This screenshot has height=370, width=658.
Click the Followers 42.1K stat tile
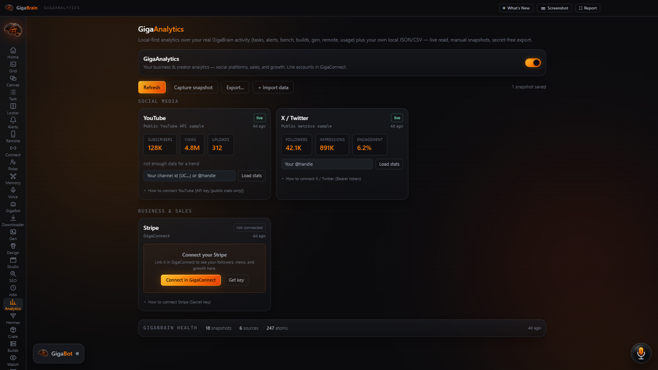(x=297, y=145)
